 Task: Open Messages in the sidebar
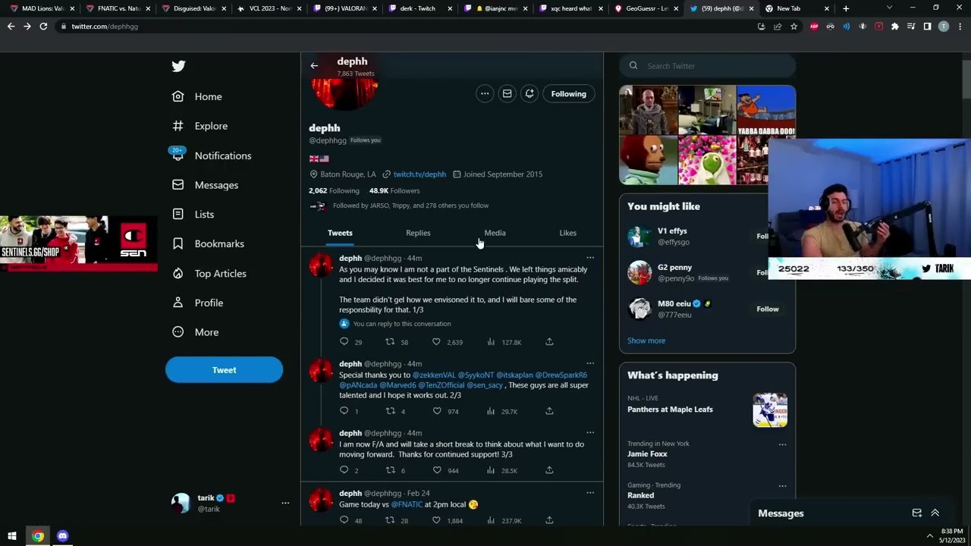pyautogui.click(x=205, y=185)
